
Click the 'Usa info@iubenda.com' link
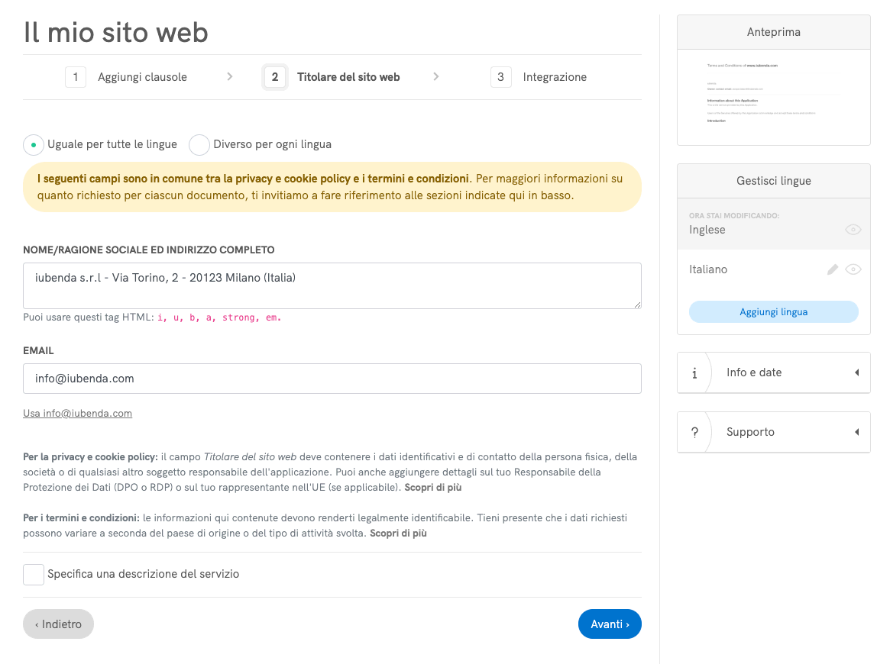coord(77,413)
